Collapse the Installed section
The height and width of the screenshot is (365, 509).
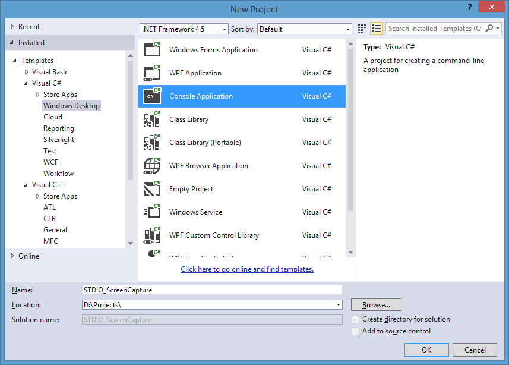click(x=12, y=42)
